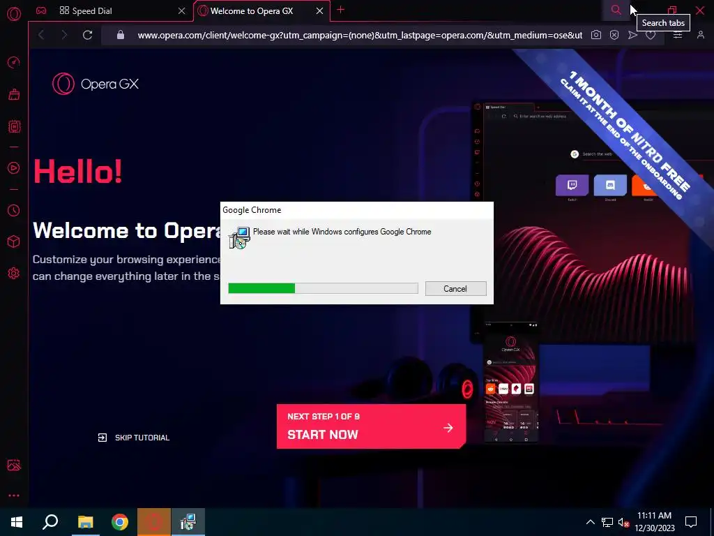This screenshot has width=714, height=536.
Task: Open GX Cleaner broom icon in sidebar
Action: (14, 94)
